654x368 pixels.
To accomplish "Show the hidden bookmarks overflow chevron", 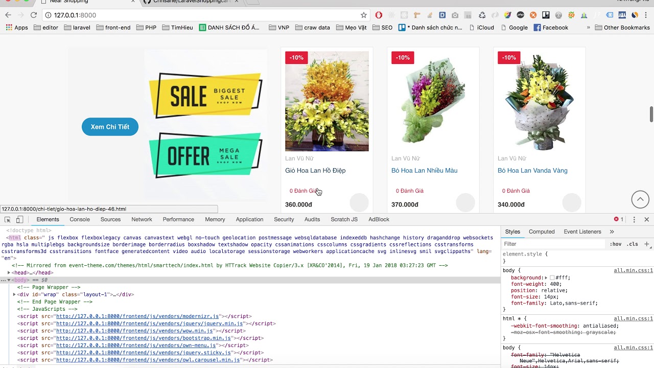I will point(588,28).
